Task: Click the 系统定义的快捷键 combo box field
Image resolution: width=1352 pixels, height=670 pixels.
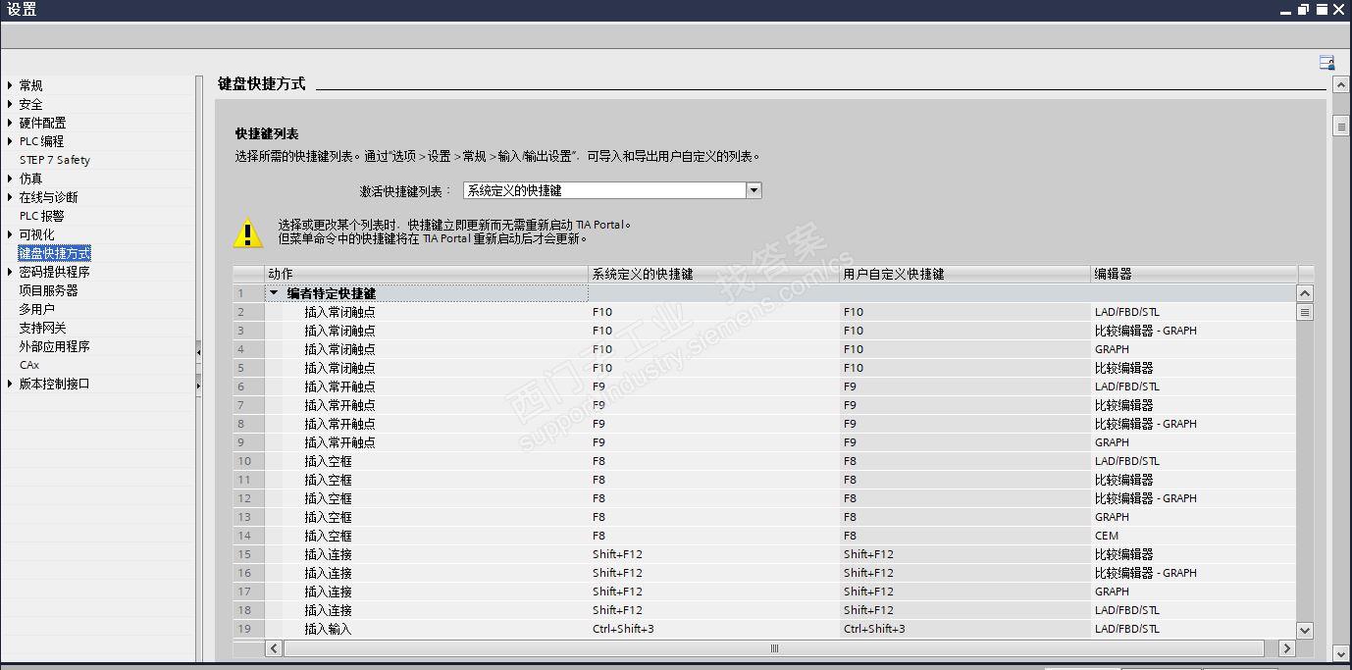Action: (604, 190)
